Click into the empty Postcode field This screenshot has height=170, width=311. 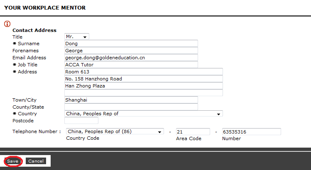[x=81, y=121]
